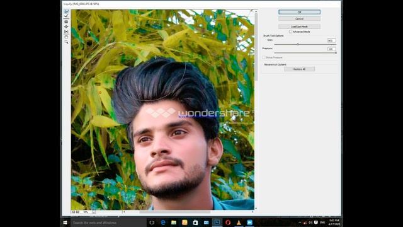Open the zoom level dropdown arrow
This screenshot has width=403, height=227.
(x=94, y=212)
